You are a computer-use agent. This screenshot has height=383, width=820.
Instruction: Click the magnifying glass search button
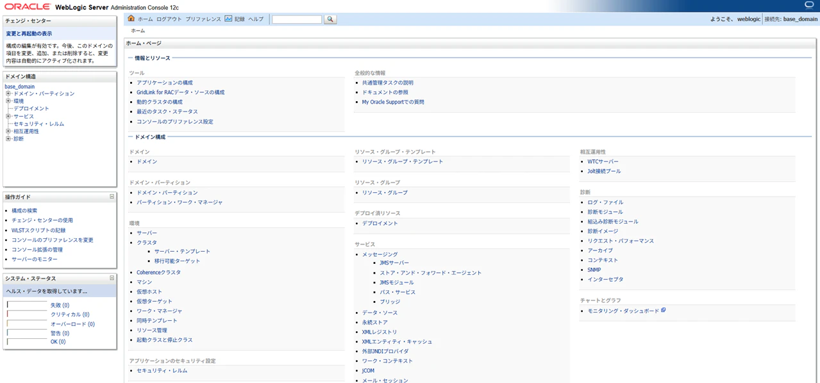point(330,19)
